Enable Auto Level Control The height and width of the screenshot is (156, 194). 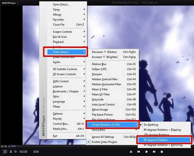[112, 105]
